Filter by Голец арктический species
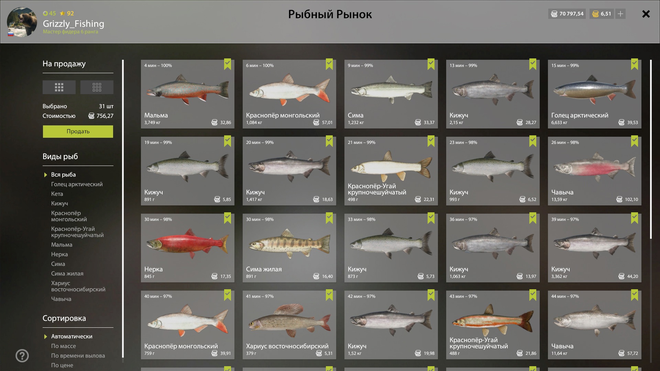Viewport: 660px width, 371px height. (77, 184)
